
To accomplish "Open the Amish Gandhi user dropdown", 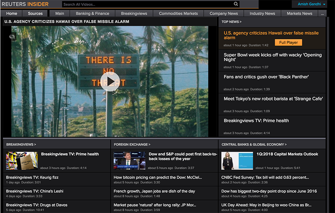I will pyautogui.click(x=311, y=4).
